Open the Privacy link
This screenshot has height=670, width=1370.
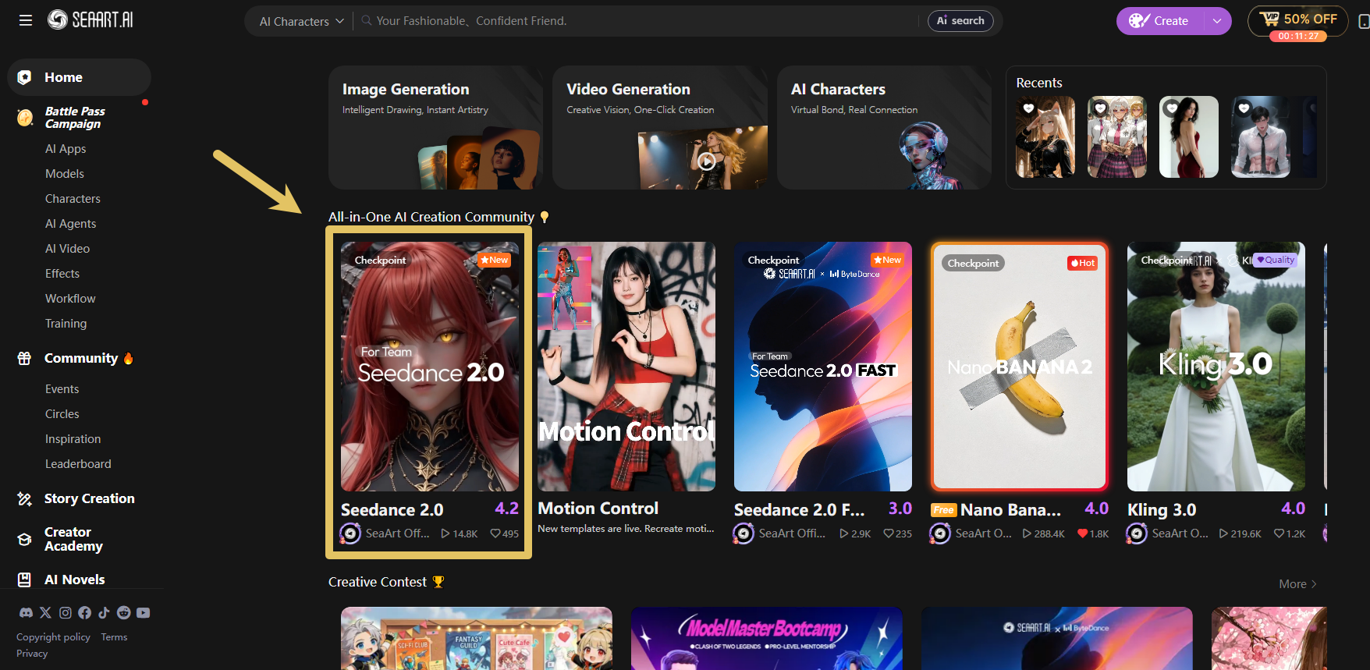[x=32, y=654]
